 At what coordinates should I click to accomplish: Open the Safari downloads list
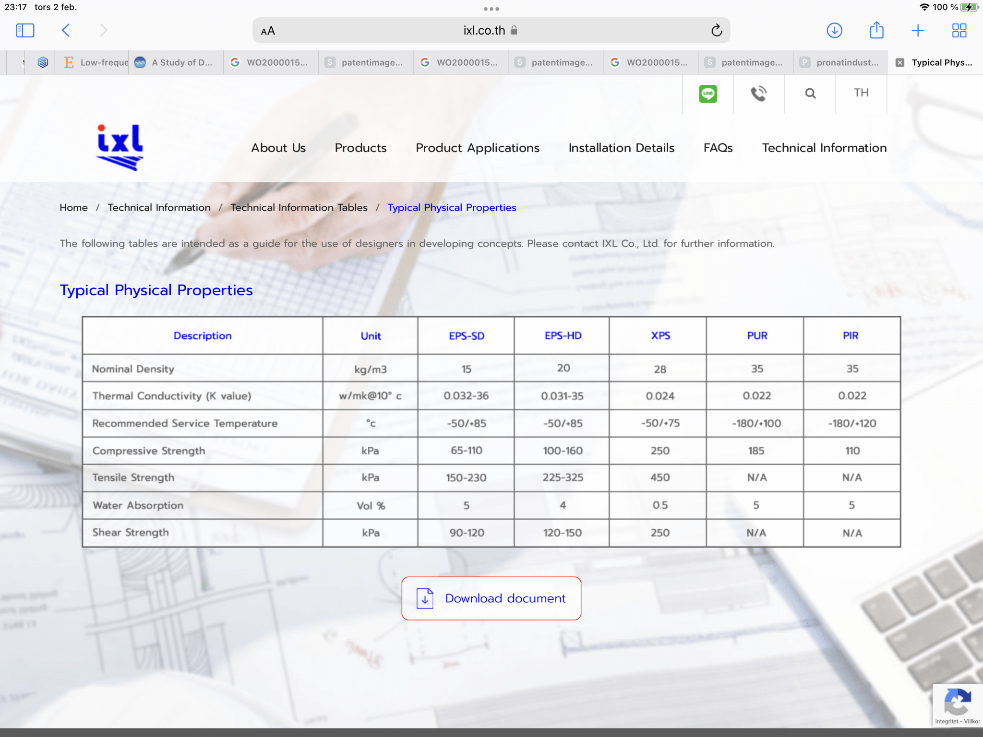[835, 31]
